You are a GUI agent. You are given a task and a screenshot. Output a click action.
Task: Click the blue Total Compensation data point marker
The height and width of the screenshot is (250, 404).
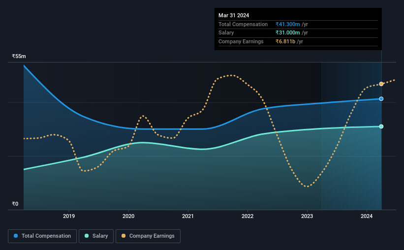(381, 99)
